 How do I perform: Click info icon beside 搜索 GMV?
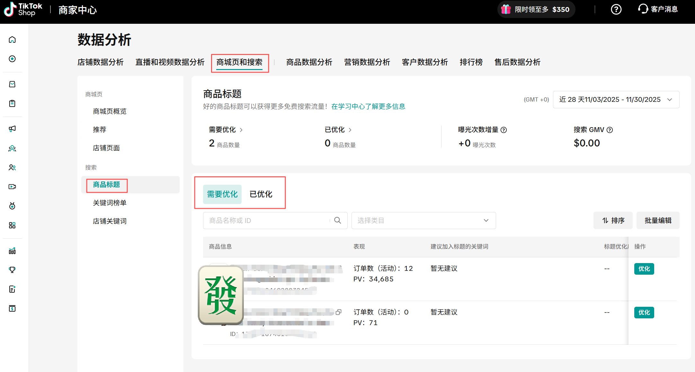pyautogui.click(x=610, y=130)
